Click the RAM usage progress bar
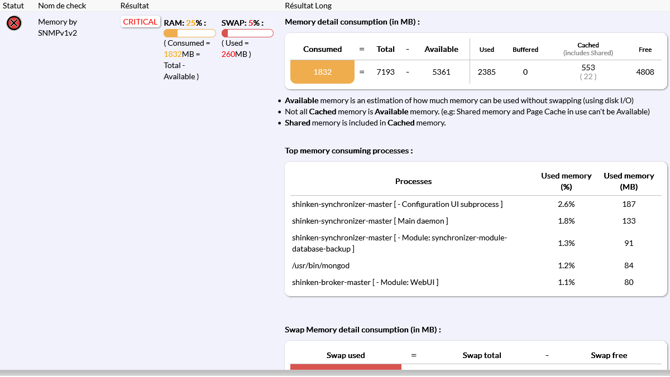670x377 pixels. 189,33
